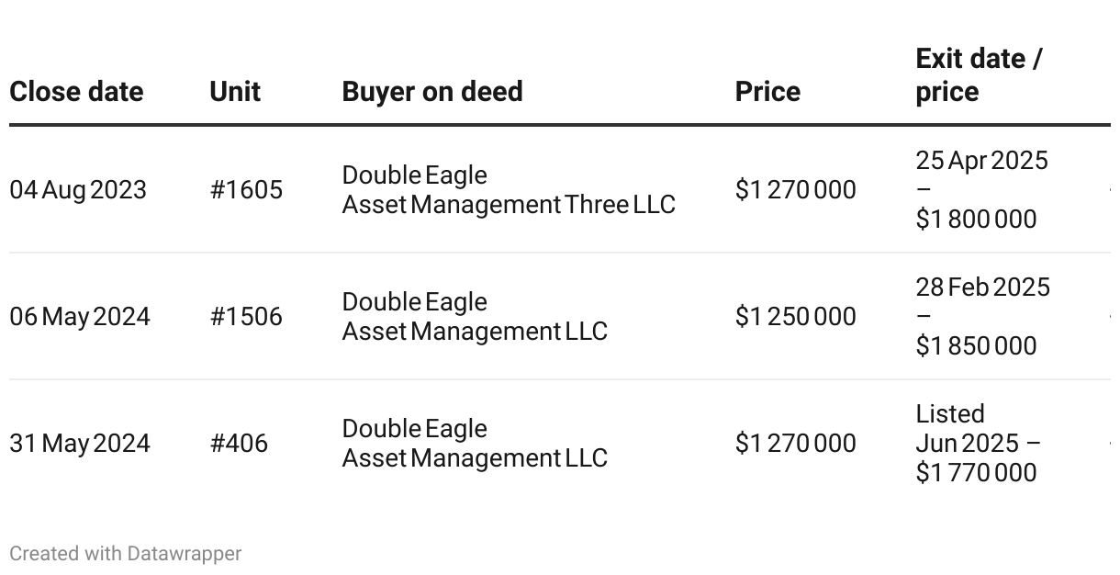
Task: Click the buyer name in the #406 row
Action: pyautogui.click(x=475, y=444)
